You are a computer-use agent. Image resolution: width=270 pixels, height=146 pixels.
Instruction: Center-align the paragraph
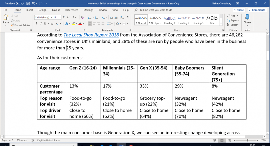coord(94,24)
